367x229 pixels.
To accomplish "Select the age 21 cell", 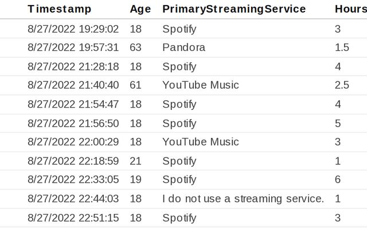I will 135,161.
